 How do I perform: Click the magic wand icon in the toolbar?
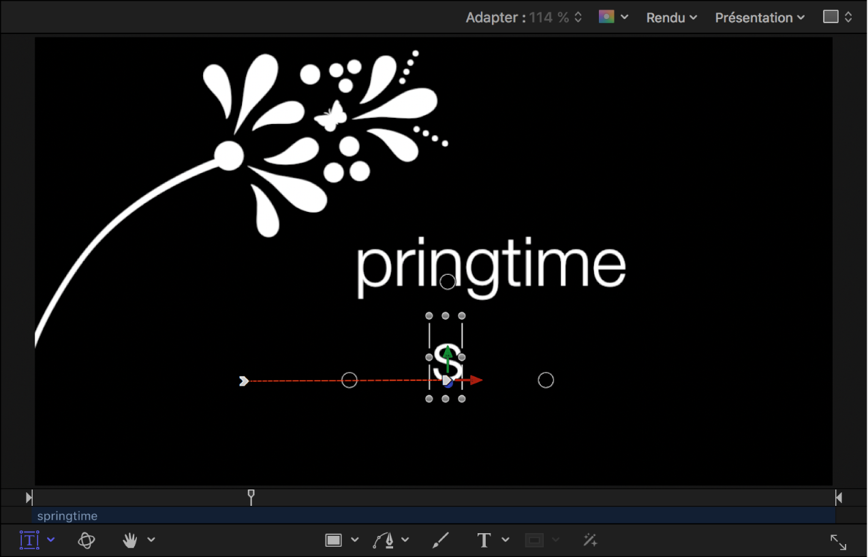click(x=590, y=540)
